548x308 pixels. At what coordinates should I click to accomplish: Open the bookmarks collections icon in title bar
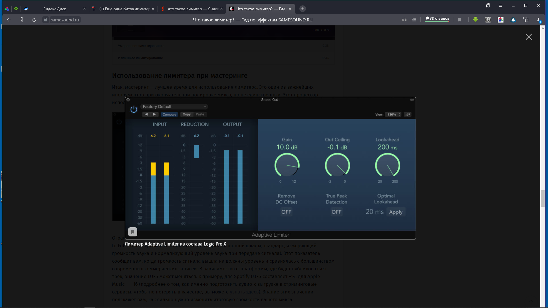point(488,5)
